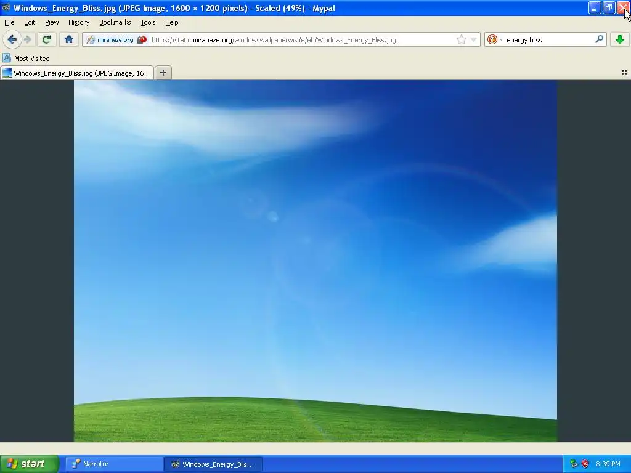Open the File menu
This screenshot has height=473, width=631.
pos(9,22)
